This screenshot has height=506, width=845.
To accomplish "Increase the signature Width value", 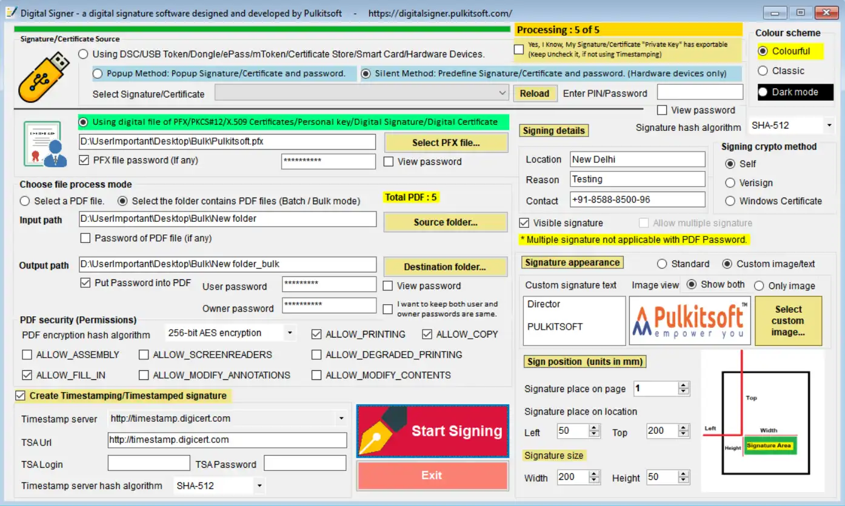I will pyautogui.click(x=595, y=473).
